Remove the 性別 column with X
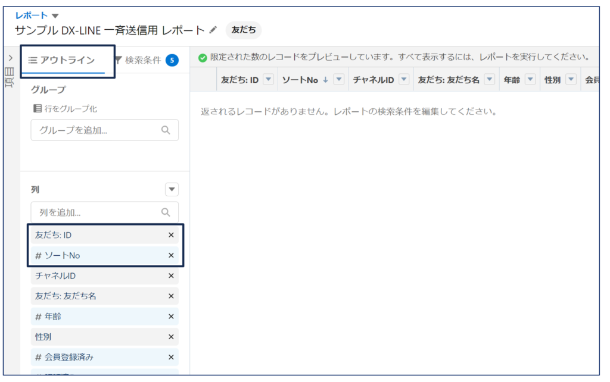Screen dimensions: 610x382 [171, 337]
